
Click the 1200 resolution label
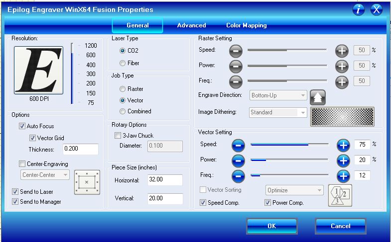coord(91,46)
